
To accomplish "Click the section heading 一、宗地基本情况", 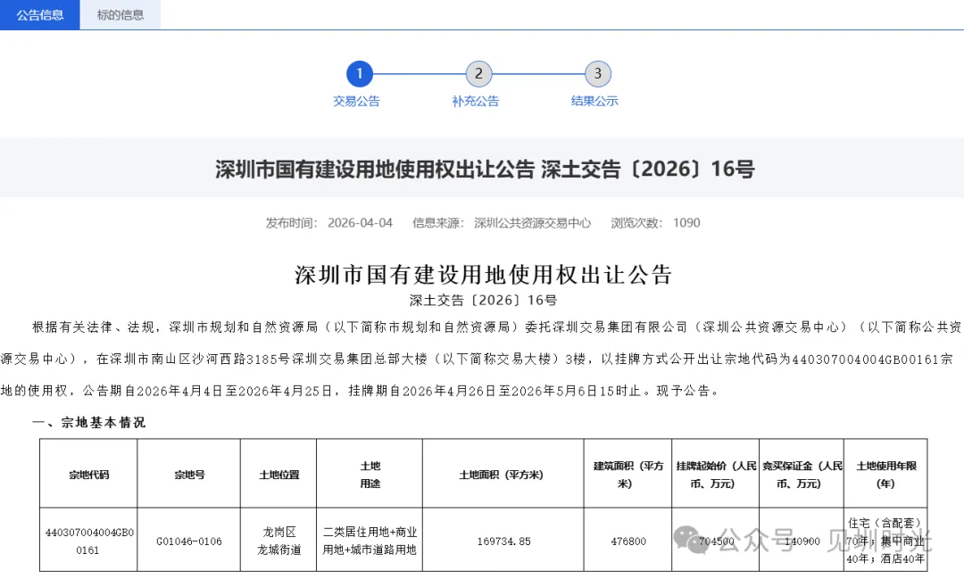I will [x=89, y=422].
